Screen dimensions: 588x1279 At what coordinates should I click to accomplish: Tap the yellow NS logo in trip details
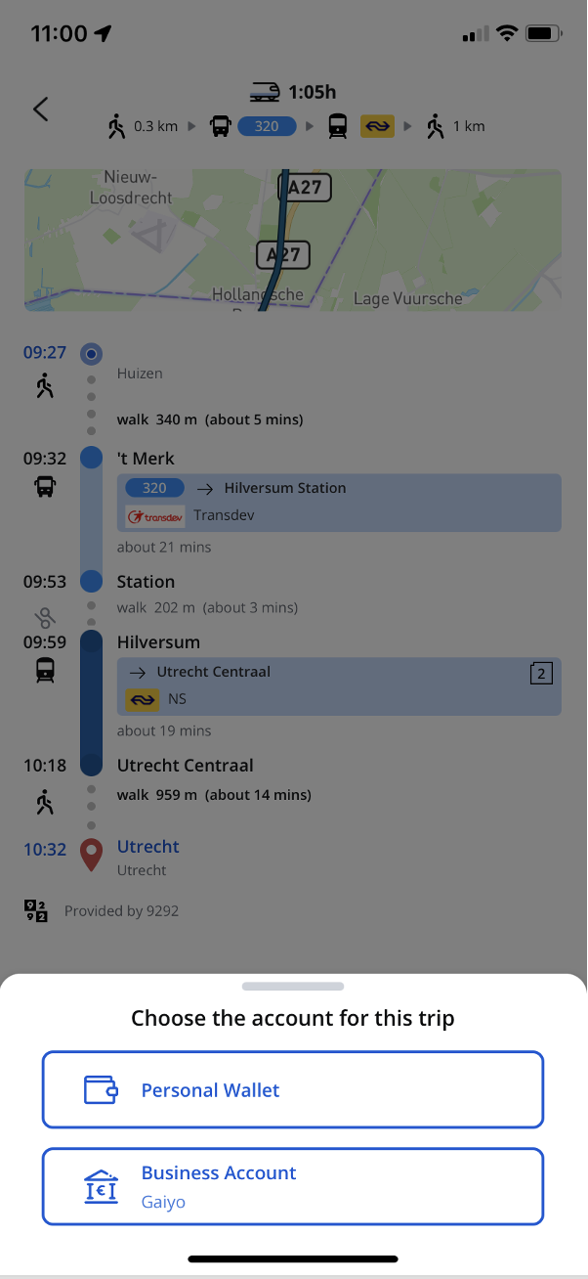point(142,700)
